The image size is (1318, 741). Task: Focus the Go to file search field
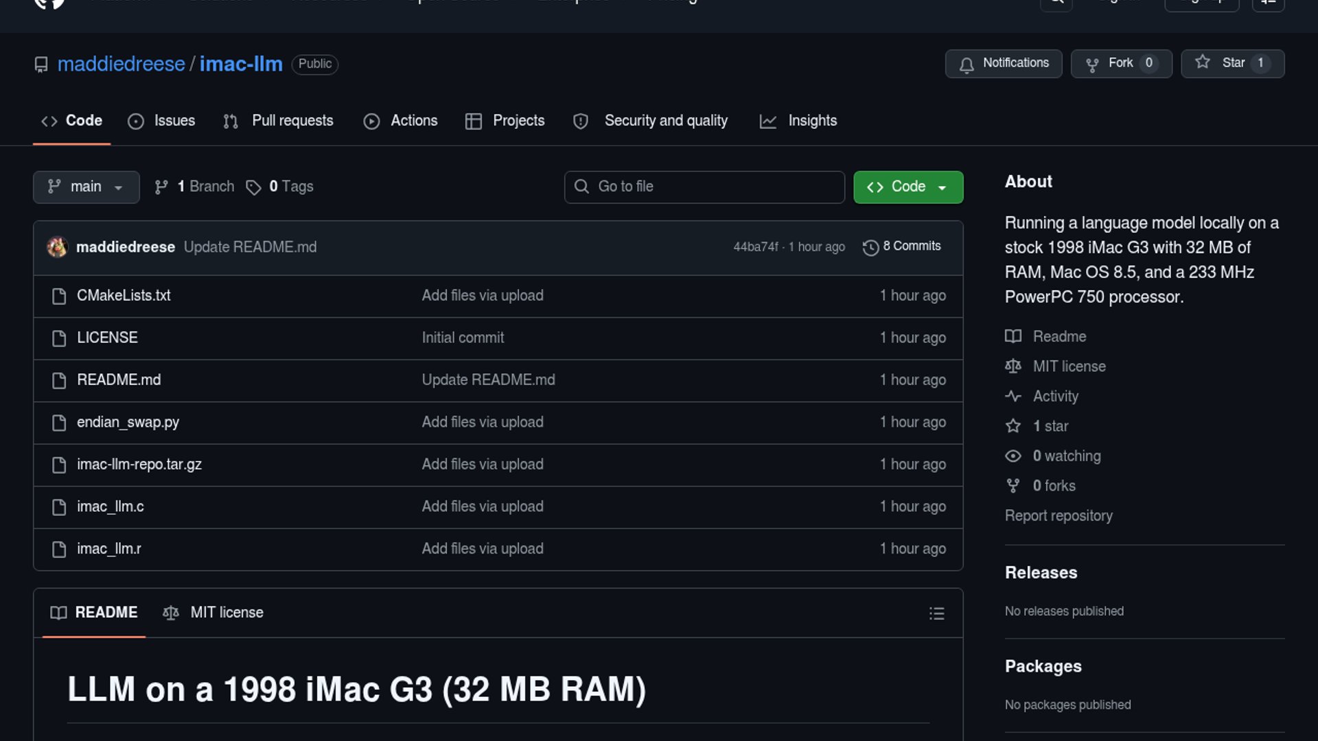click(x=704, y=187)
